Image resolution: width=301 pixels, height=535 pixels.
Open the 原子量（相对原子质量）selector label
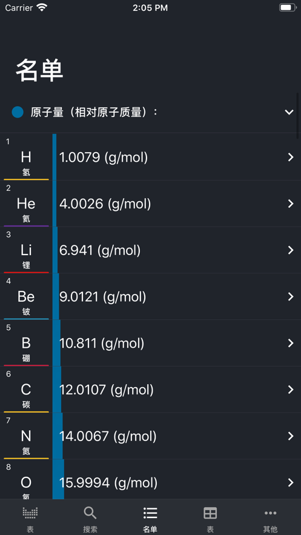[x=94, y=112]
